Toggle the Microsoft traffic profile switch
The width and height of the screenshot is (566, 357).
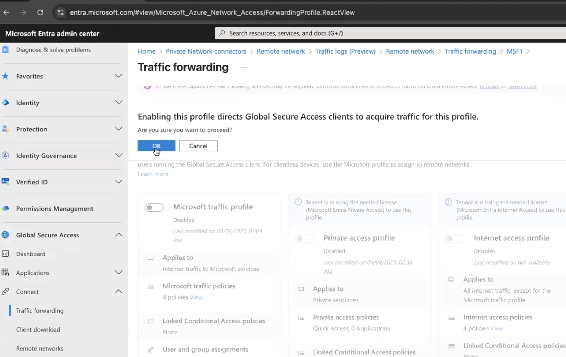point(154,207)
